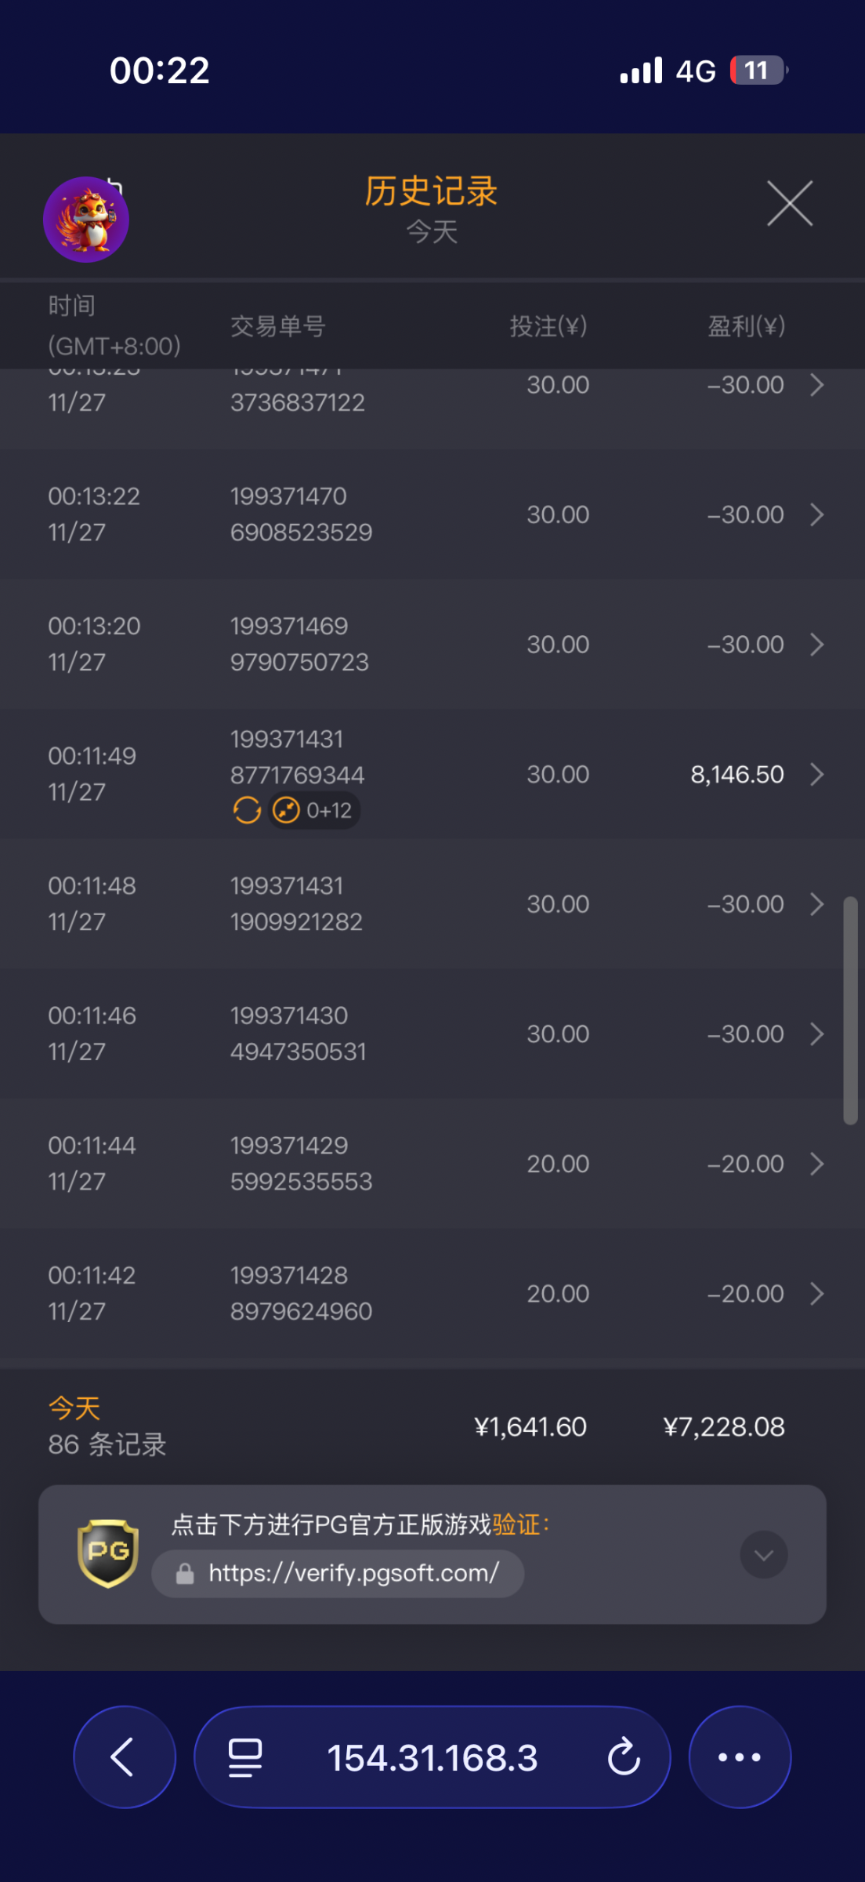Tap the orange 验证 verification text
865x1882 pixels.
tap(516, 1524)
